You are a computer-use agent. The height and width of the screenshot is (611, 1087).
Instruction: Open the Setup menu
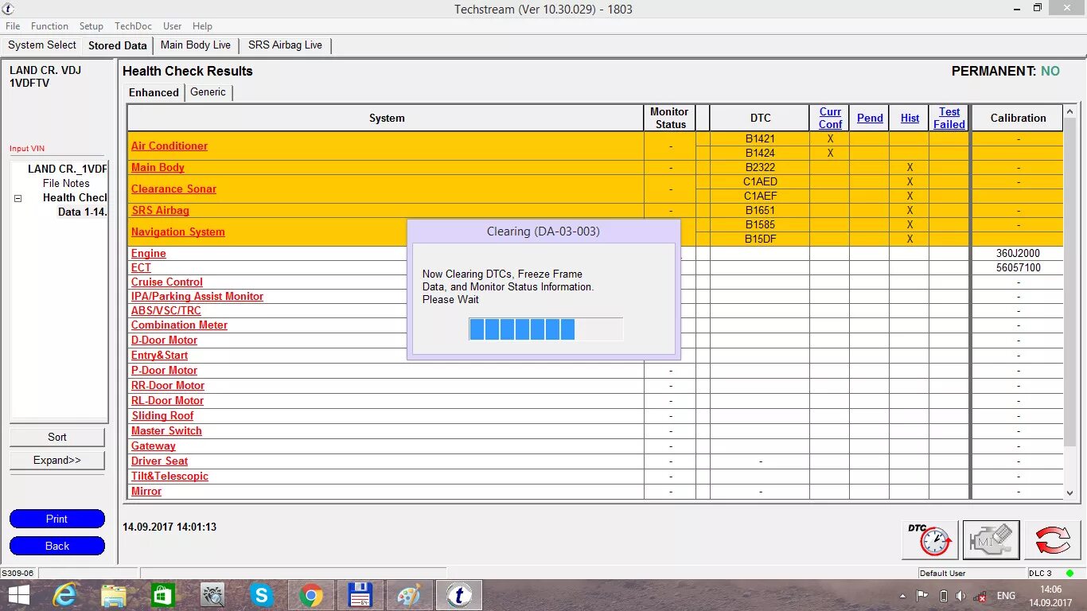[92, 26]
